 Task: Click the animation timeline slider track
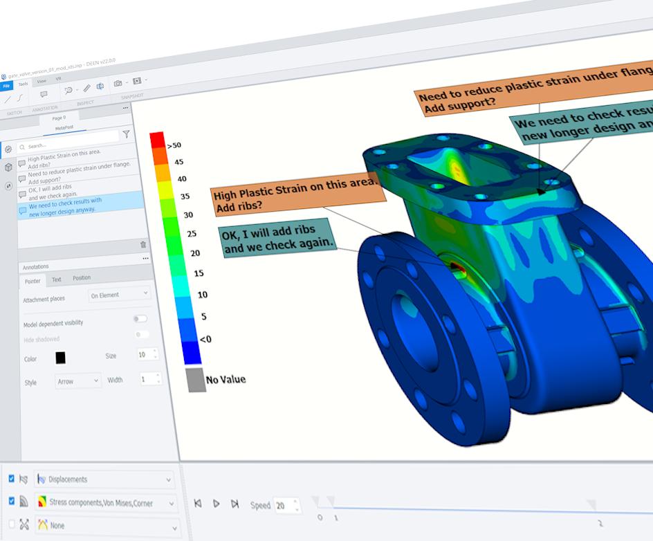pyautogui.click(x=493, y=510)
